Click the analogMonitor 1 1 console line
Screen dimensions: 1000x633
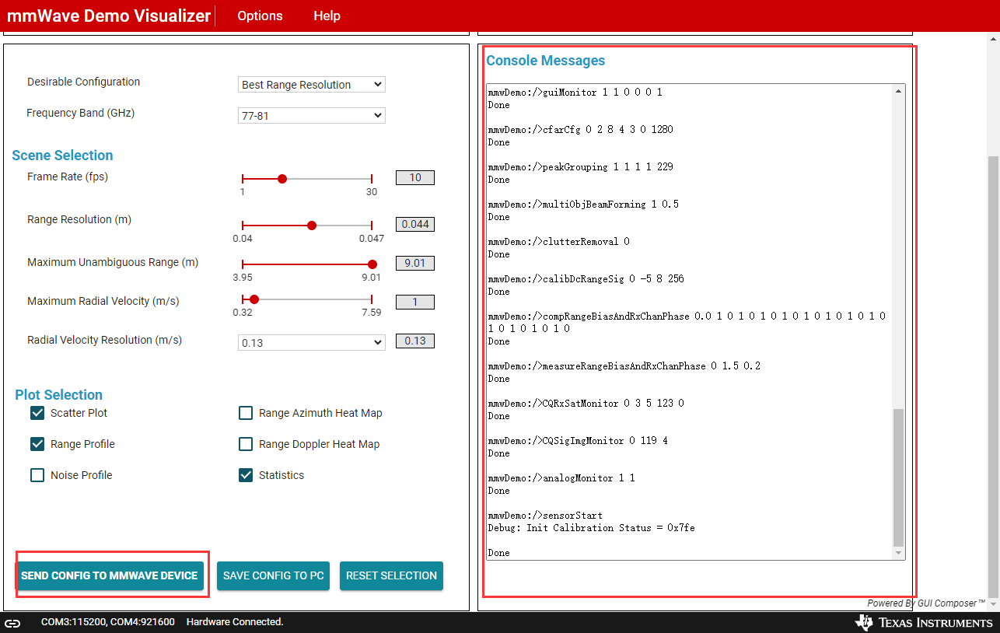[561, 478]
